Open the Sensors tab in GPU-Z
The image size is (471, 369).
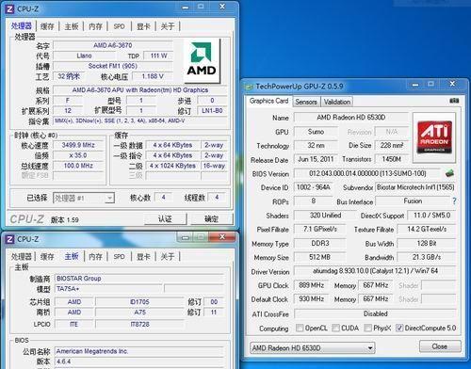point(306,102)
